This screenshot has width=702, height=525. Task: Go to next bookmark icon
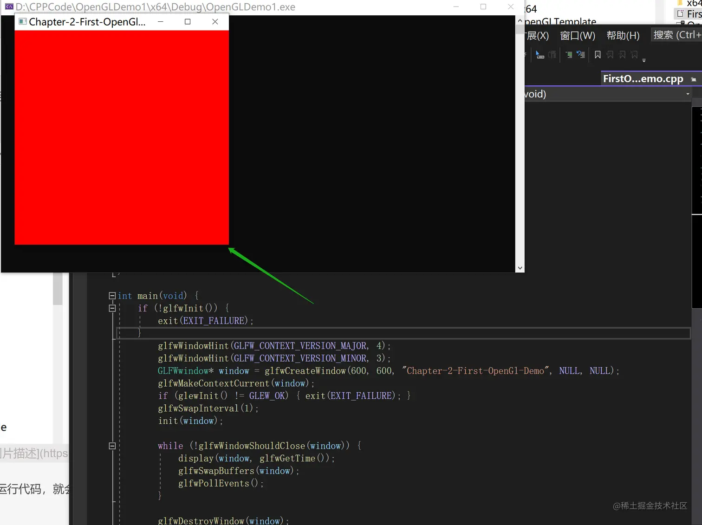622,55
